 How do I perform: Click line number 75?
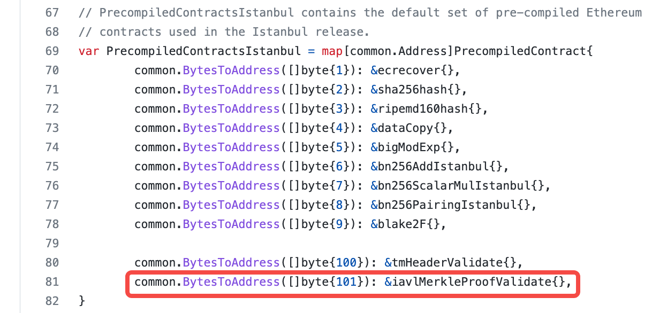(52, 167)
